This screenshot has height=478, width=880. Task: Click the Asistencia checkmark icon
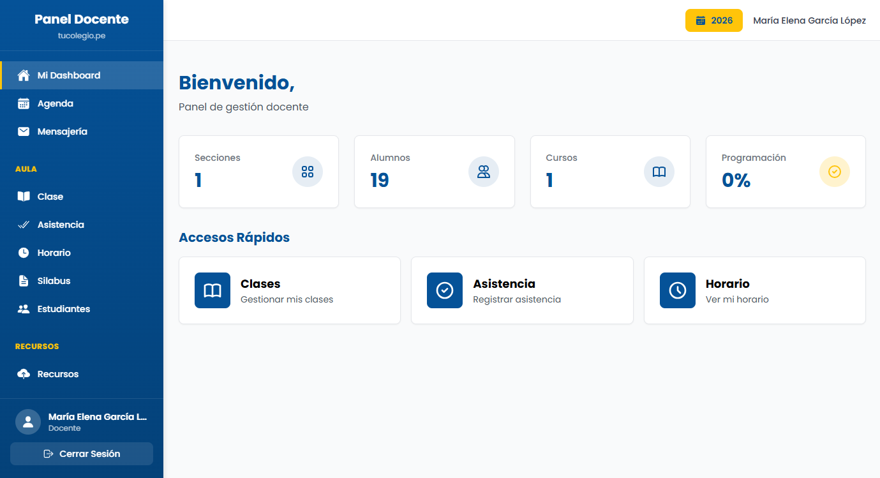click(24, 224)
